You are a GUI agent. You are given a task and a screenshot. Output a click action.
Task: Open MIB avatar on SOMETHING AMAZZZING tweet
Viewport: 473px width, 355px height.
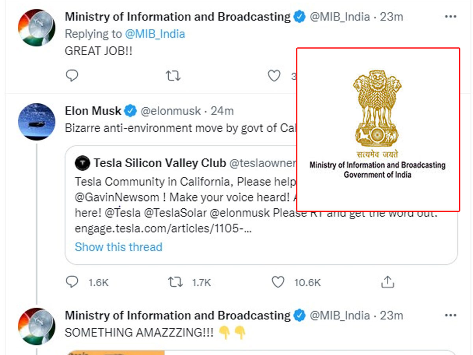click(36, 326)
